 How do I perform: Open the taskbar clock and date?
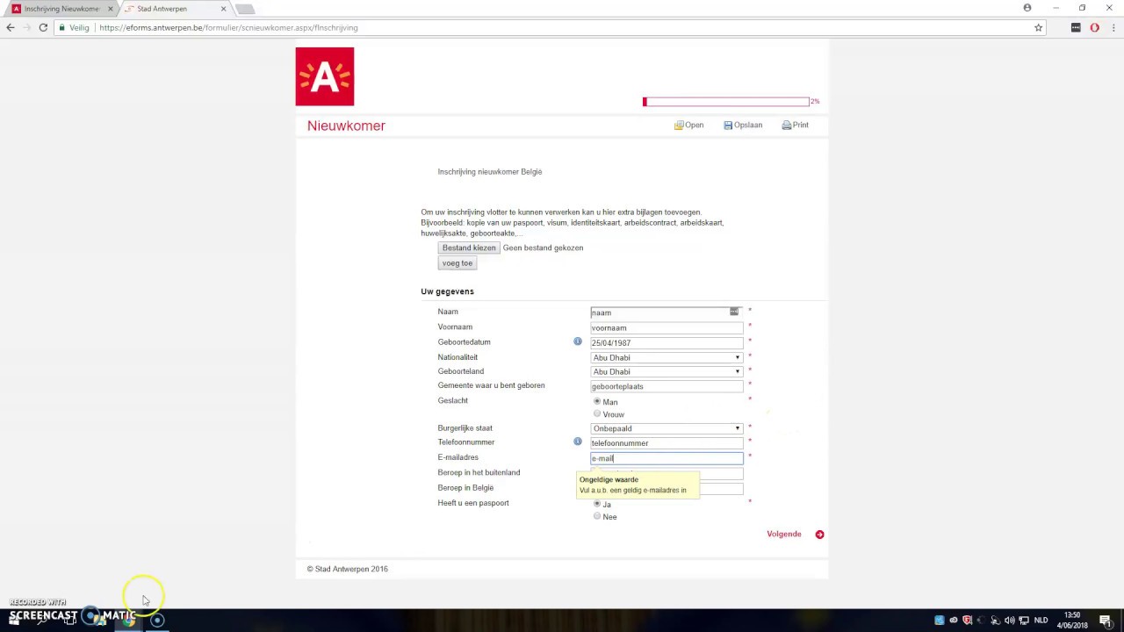click(x=1072, y=620)
